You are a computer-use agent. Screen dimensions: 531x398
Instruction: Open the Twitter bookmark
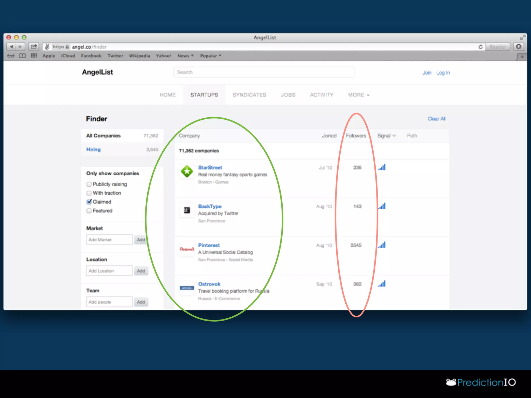(115, 56)
